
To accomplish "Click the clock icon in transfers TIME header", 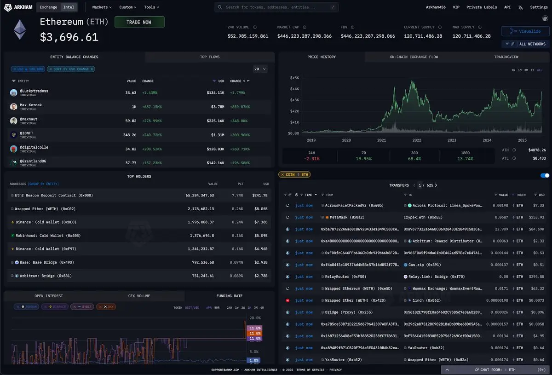I will [x=297, y=195].
